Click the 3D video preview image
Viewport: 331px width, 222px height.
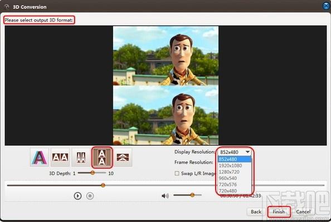[165, 85]
